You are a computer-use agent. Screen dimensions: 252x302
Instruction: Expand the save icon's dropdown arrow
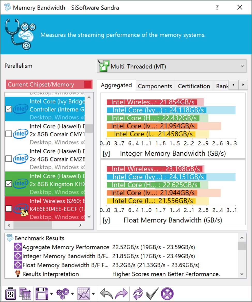tap(51, 294)
